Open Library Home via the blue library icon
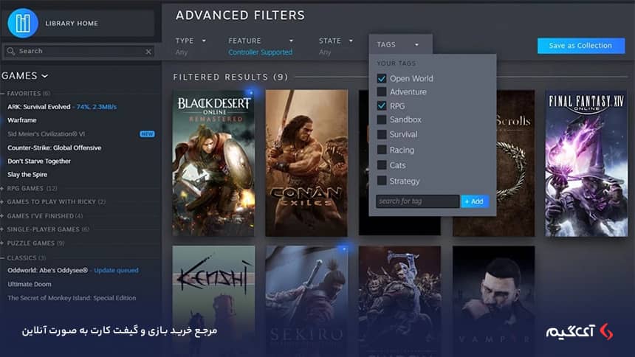The height and width of the screenshot is (357, 635). coord(23,23)
